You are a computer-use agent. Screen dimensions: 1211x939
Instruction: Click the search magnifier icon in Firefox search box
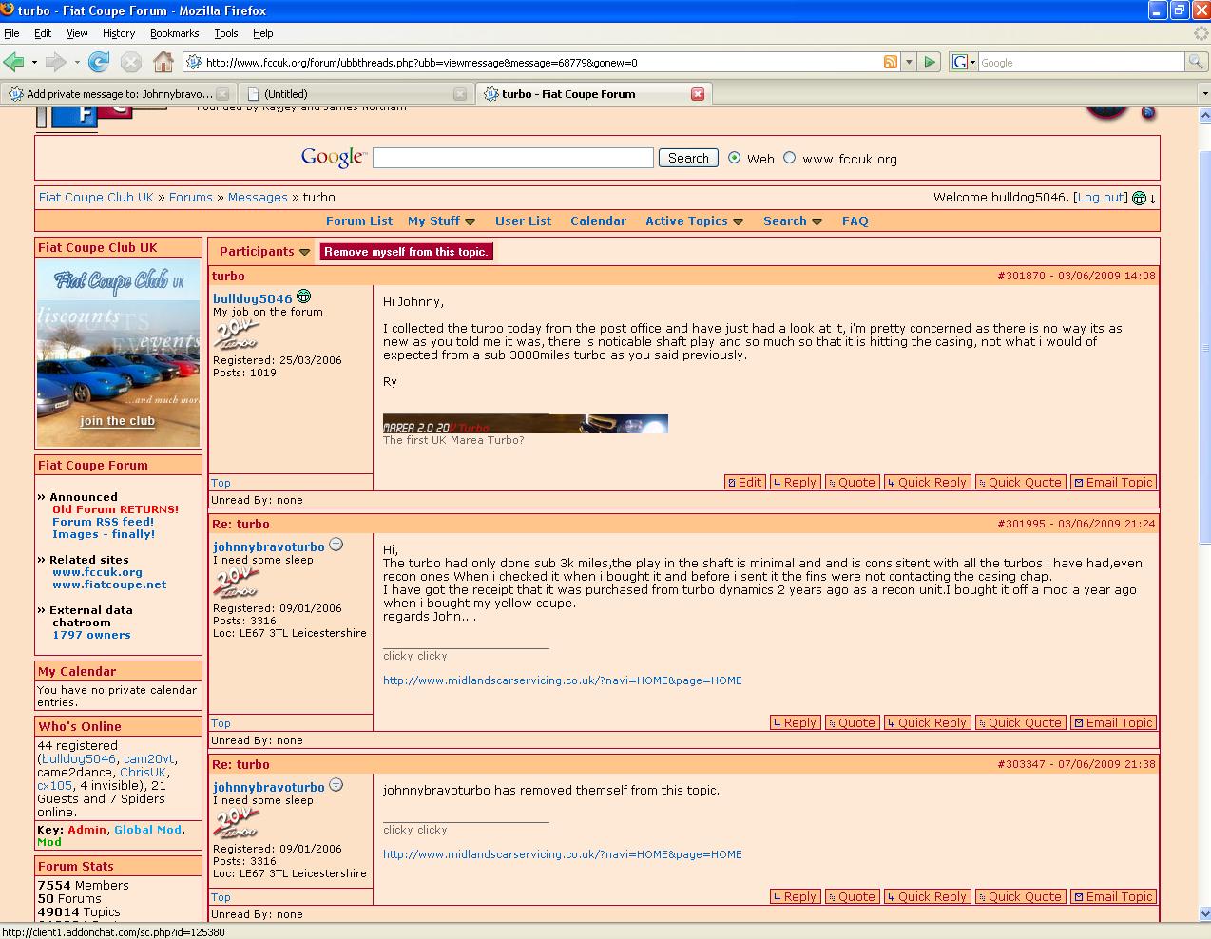[x=1196, y=62]
